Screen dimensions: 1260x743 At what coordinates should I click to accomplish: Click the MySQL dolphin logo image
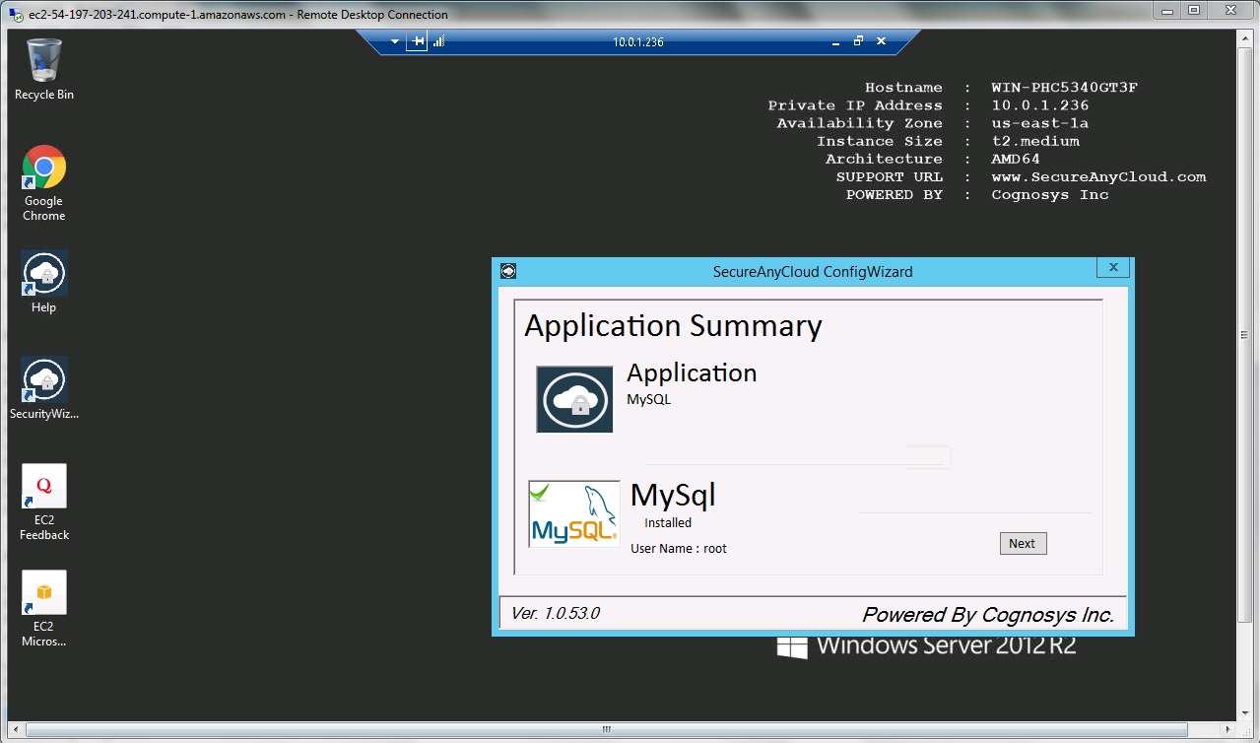(x=574, y=513)
